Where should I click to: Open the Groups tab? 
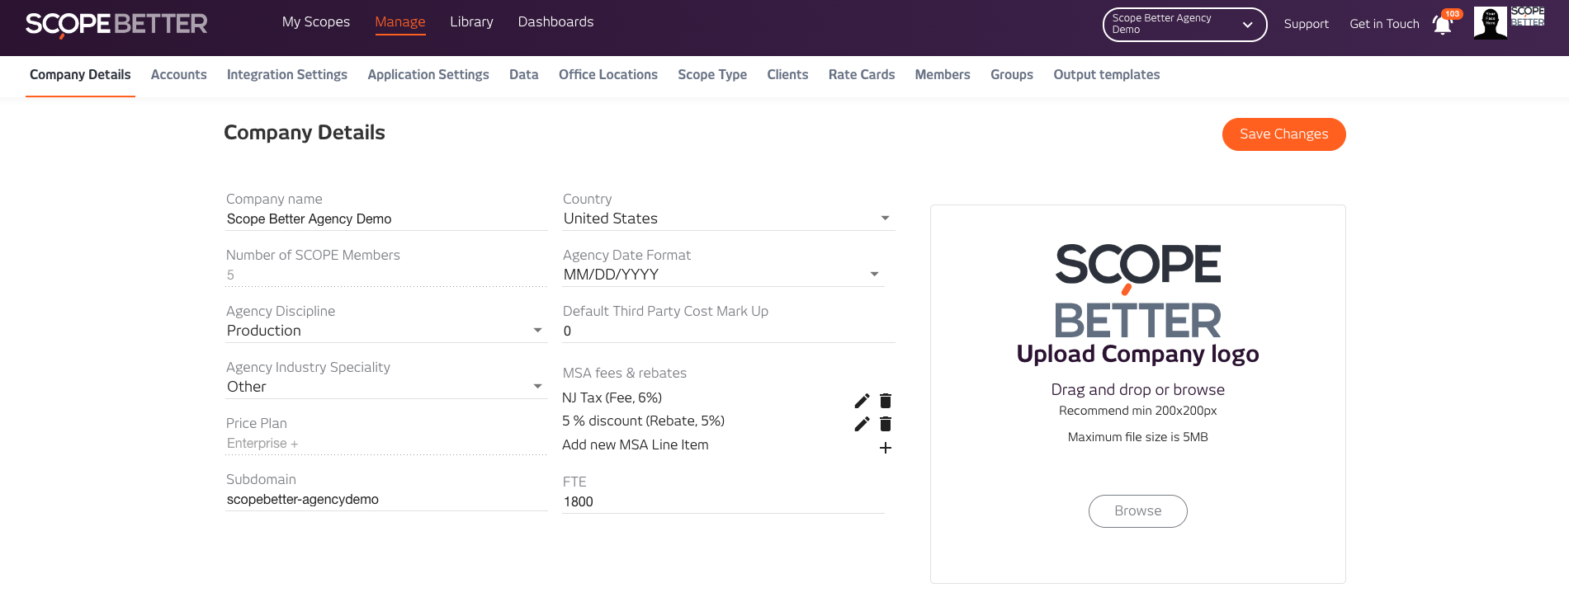click(1012, 75)
